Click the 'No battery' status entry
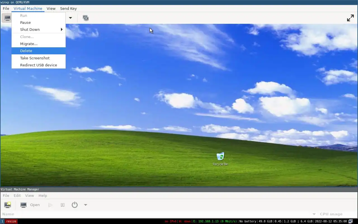The image size is (358, 224). tap(248, 221)
